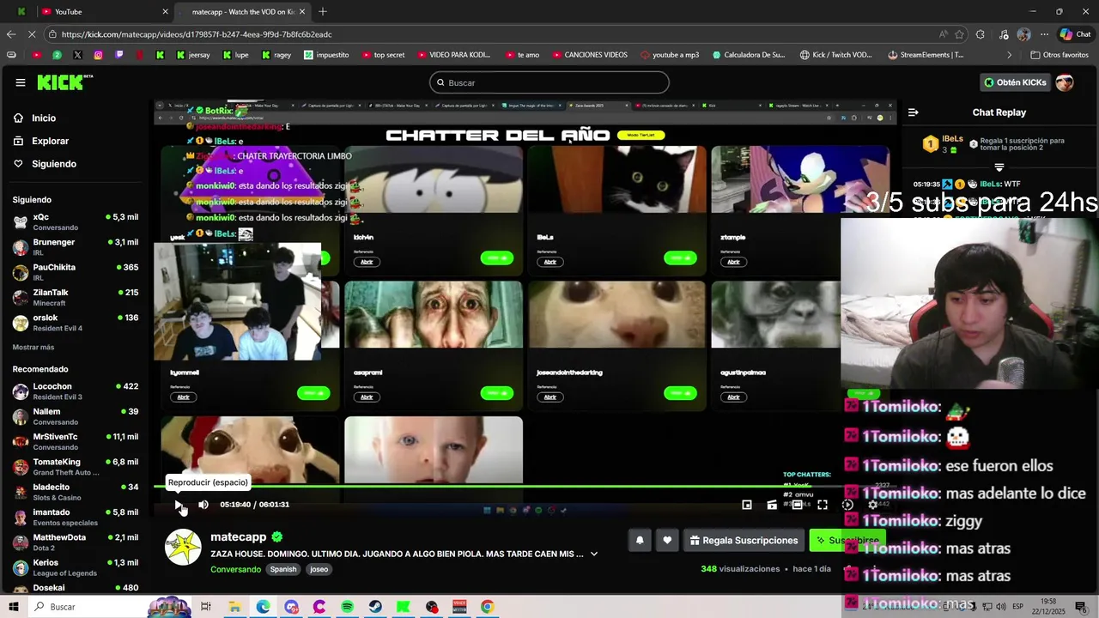
Task: Open the close-tab button on YouTube tab
Action: click(165, 11)
